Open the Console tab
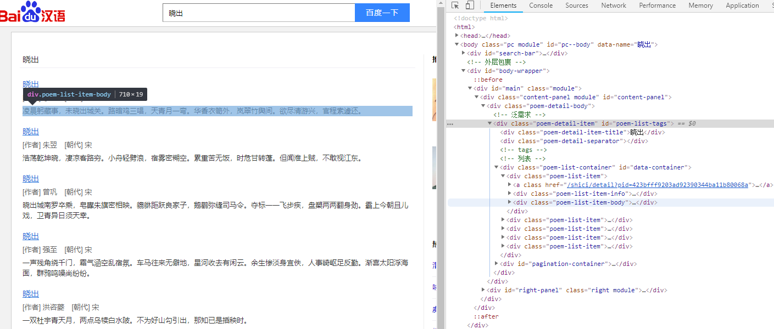Image resolution: width=774 pixels, height=329 pixels. 541,5
